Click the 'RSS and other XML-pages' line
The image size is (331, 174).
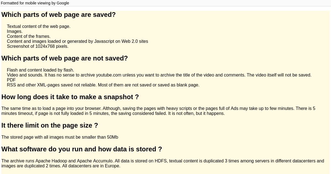tap(103, 85)
